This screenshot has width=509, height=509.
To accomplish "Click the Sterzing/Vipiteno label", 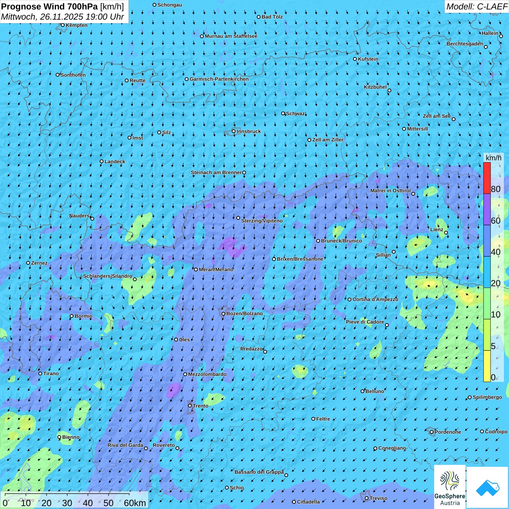I will pyautogui.click(x=262, y=221).
